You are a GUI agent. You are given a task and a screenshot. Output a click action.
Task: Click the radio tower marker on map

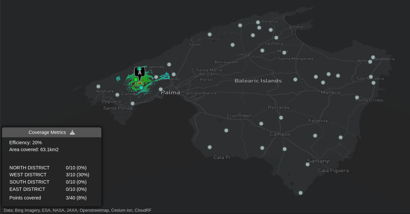(x=139, y=72)
